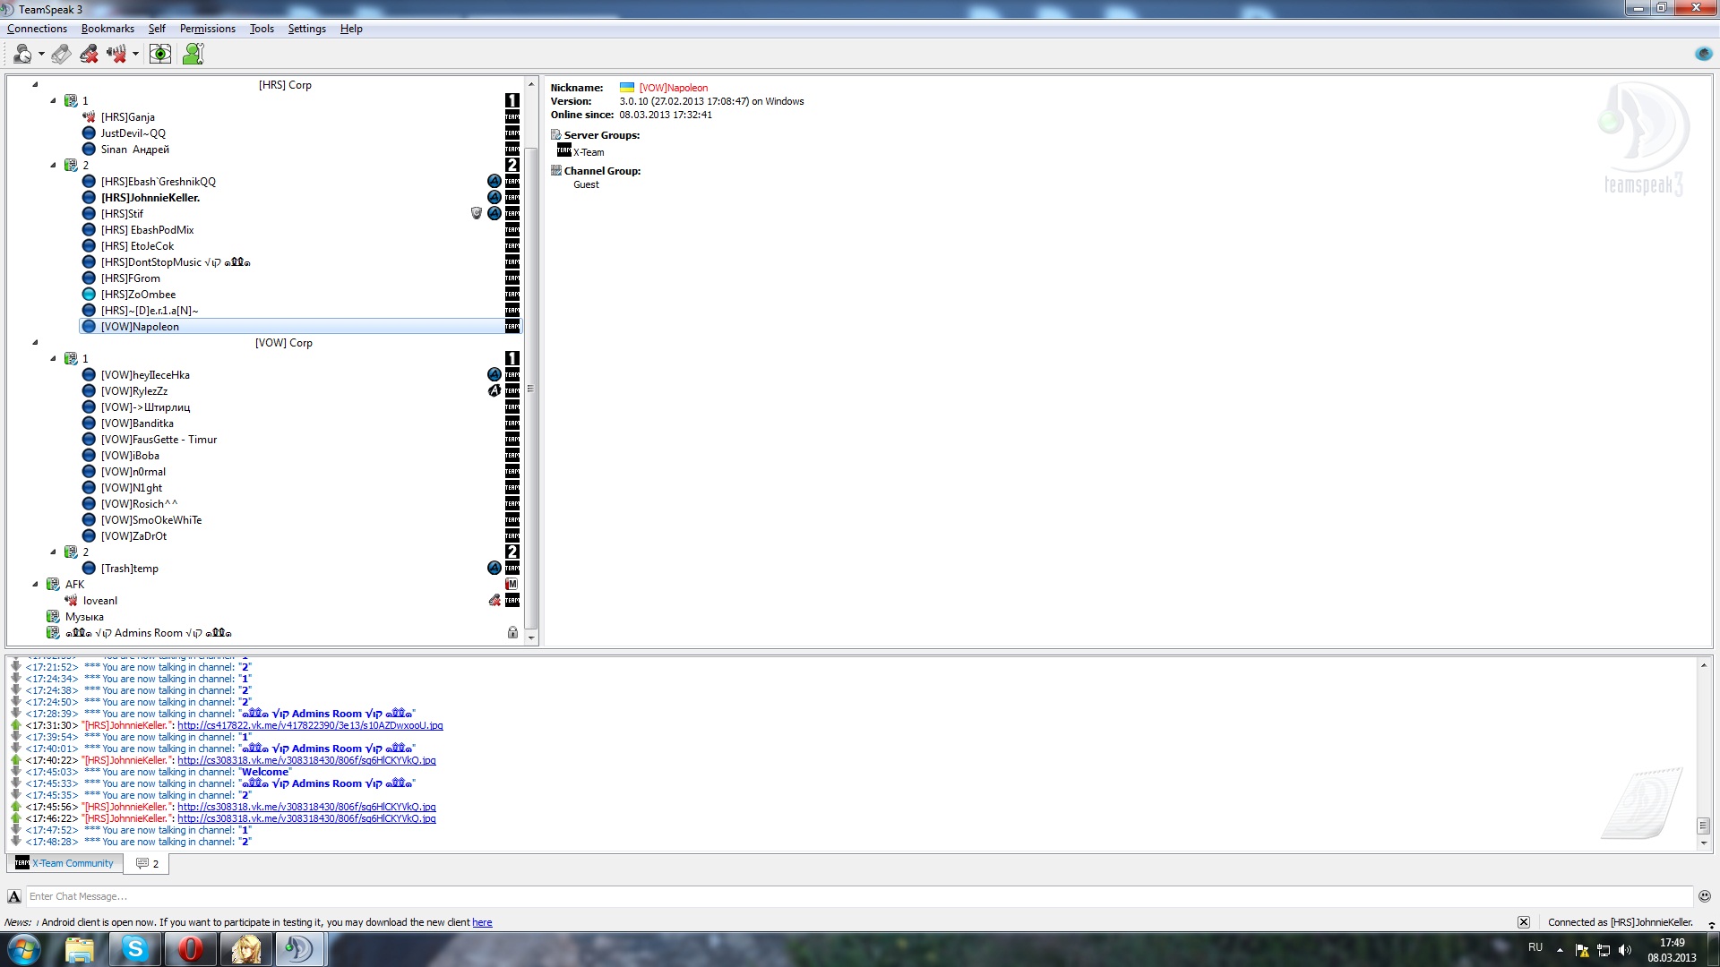This screenshot has height=967, width=1720.
Task: Click the moderated M icon on AFK channel
Action: 512,585
